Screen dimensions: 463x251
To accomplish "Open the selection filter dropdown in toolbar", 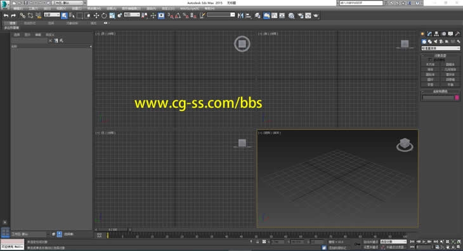I will 51,15.
